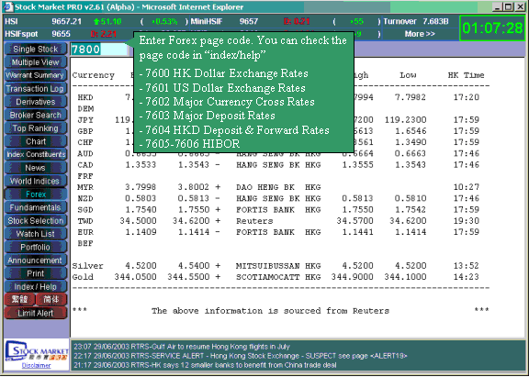Image resolution: width=529 pixels, height=377 pixels.
Task: Open the Single Stock view
Action: [36, 50]
